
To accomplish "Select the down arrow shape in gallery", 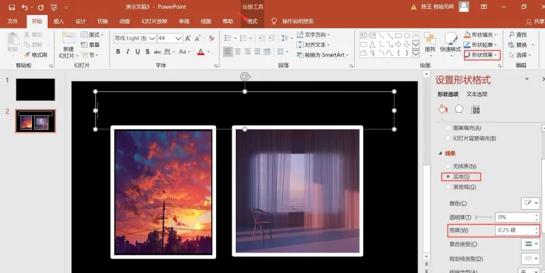I will [x=407, y=44].
